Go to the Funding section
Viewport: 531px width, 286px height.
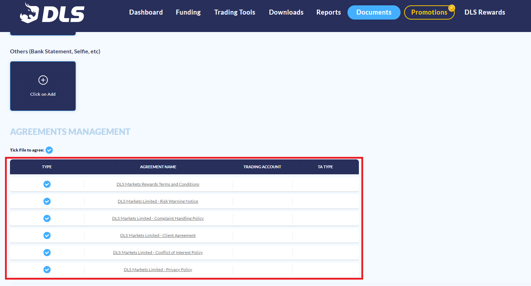188,12
